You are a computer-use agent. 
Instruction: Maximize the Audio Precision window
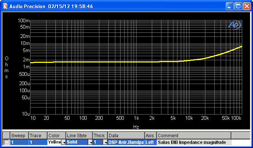pyautogui.click(x=238, y=6)
